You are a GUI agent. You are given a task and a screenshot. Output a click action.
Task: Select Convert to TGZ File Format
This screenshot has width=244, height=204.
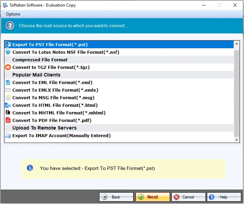[x=119, y=67]
